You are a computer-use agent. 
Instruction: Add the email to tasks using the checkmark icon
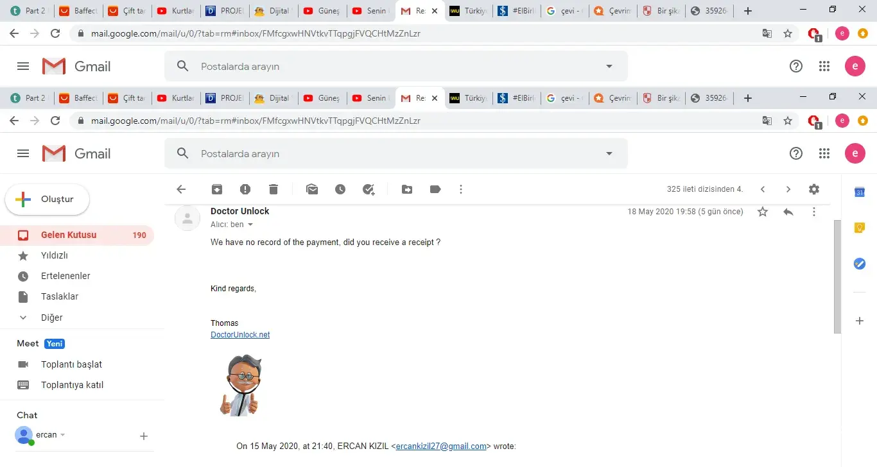pos(369,189)
